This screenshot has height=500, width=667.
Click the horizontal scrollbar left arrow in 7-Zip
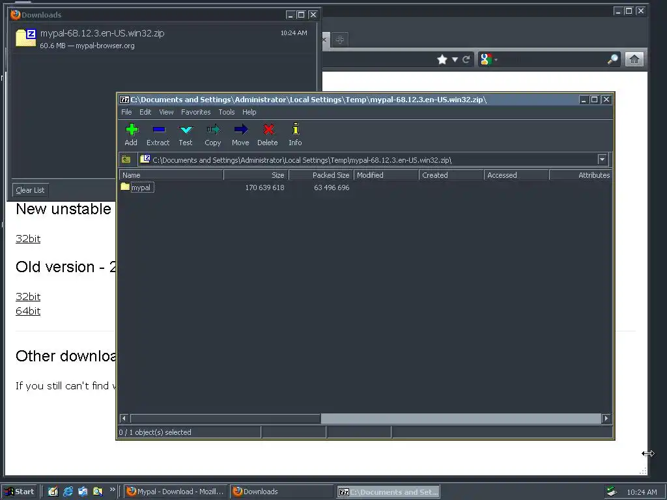tap(124, 419)
